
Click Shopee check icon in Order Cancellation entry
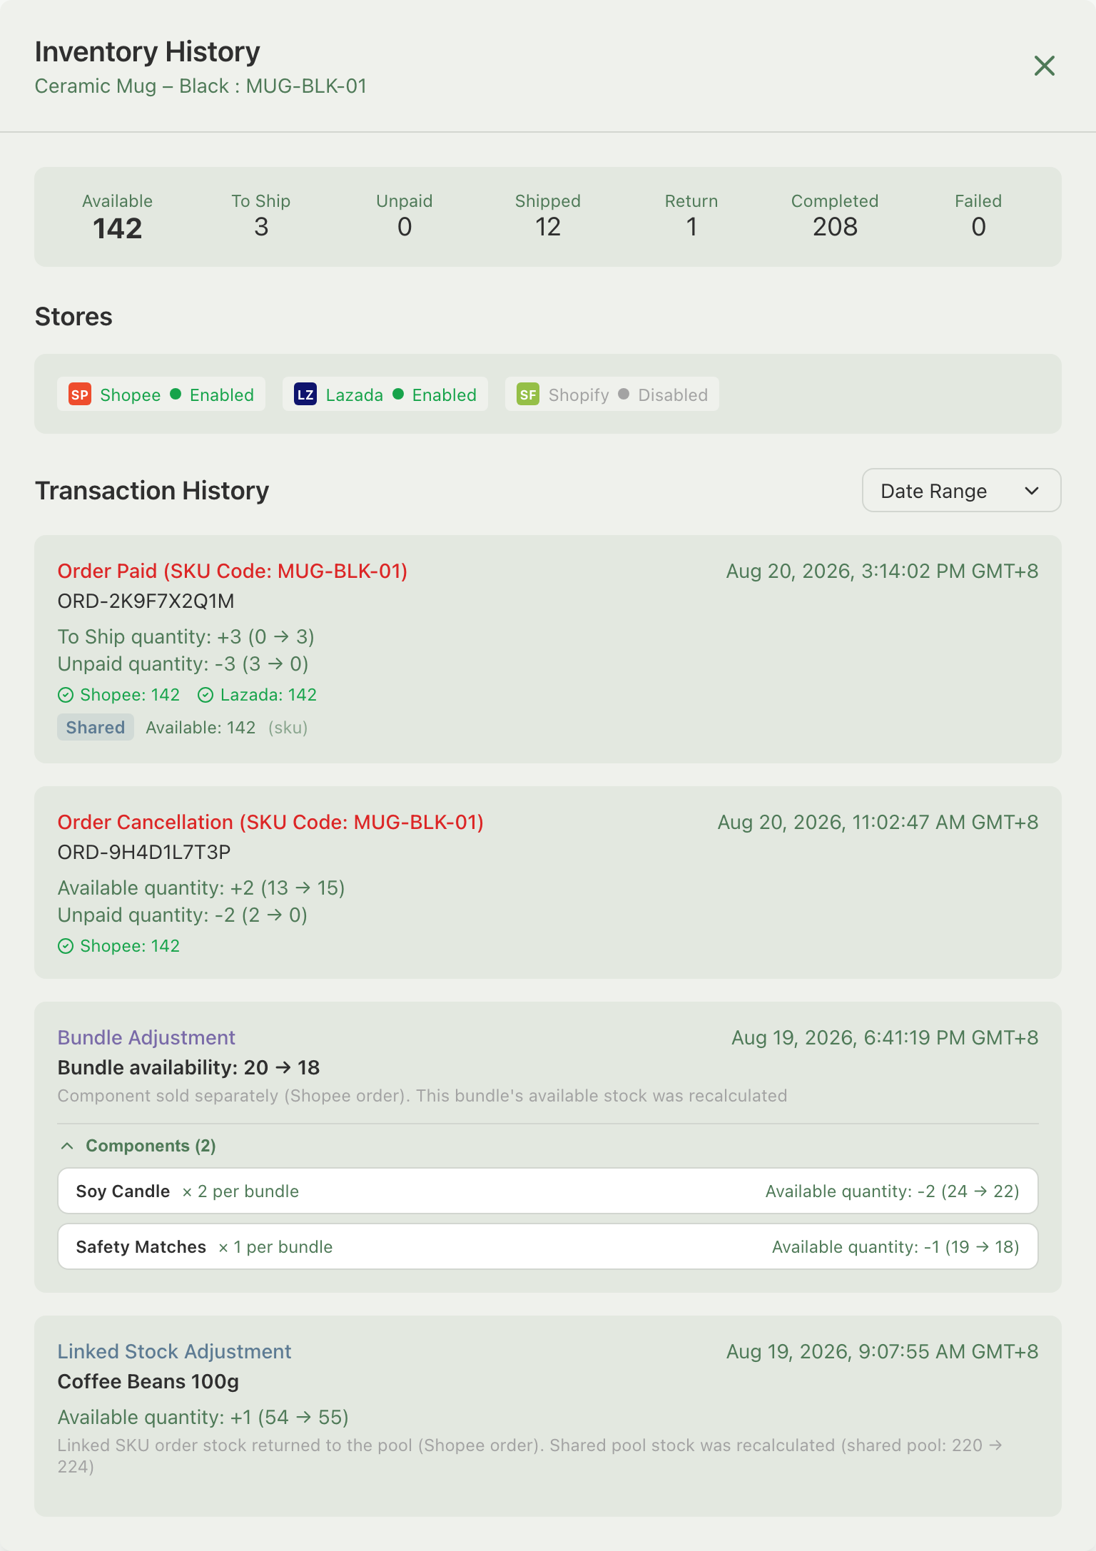click(66, 946)
